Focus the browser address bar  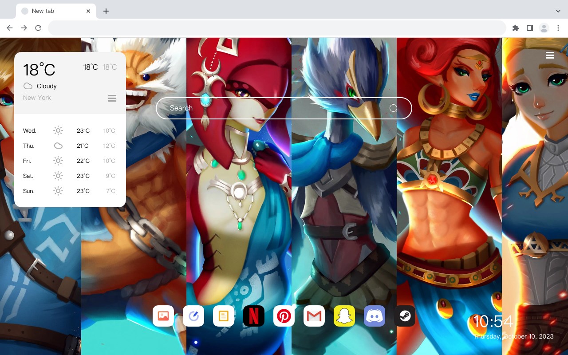coord(277,28)
